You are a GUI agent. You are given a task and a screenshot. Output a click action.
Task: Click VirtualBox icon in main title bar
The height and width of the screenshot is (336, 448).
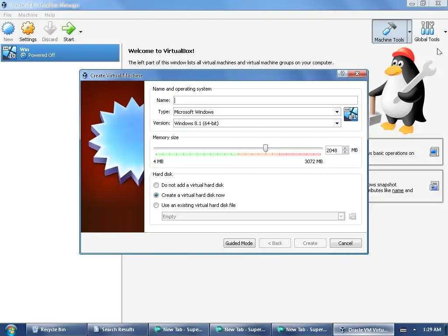pos(4,5)
